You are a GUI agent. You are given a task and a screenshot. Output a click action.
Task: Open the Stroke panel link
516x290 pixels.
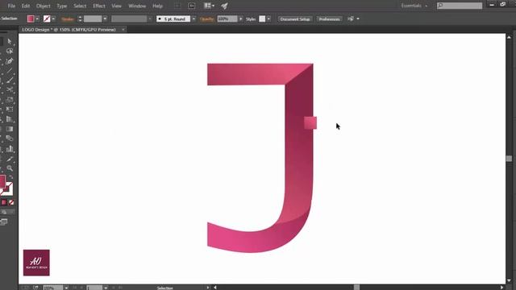coord(68,19)
